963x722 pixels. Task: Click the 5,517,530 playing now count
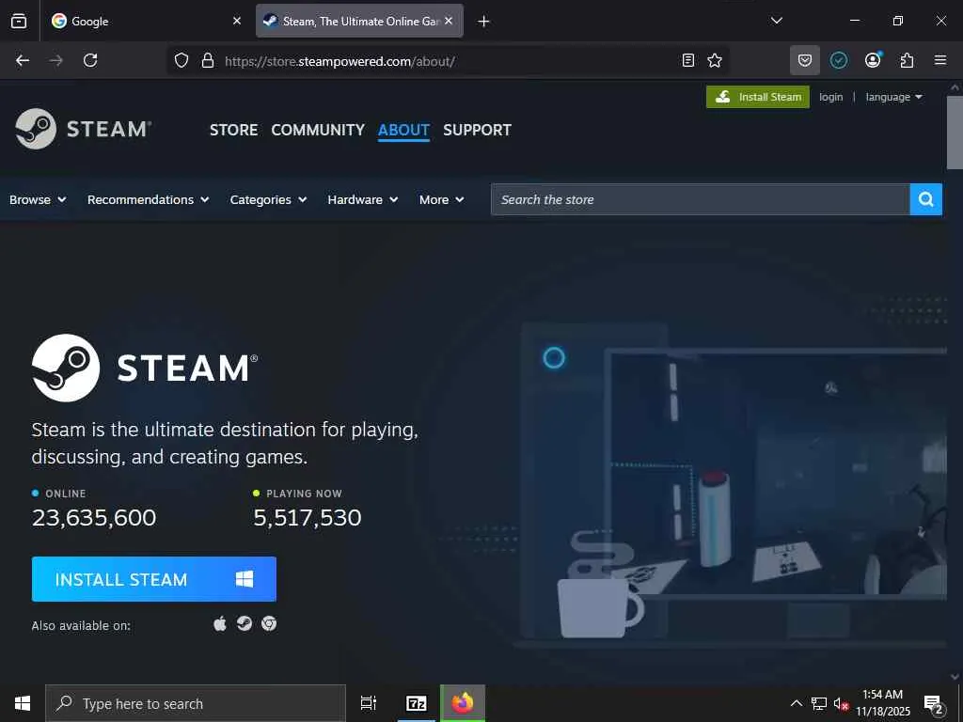(308, 518)
